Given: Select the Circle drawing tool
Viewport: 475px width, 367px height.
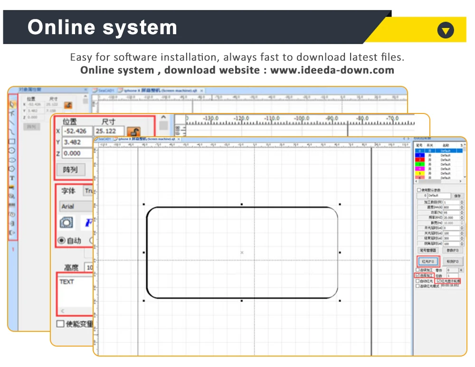Looking at the screenshot, I should [12, 151].
